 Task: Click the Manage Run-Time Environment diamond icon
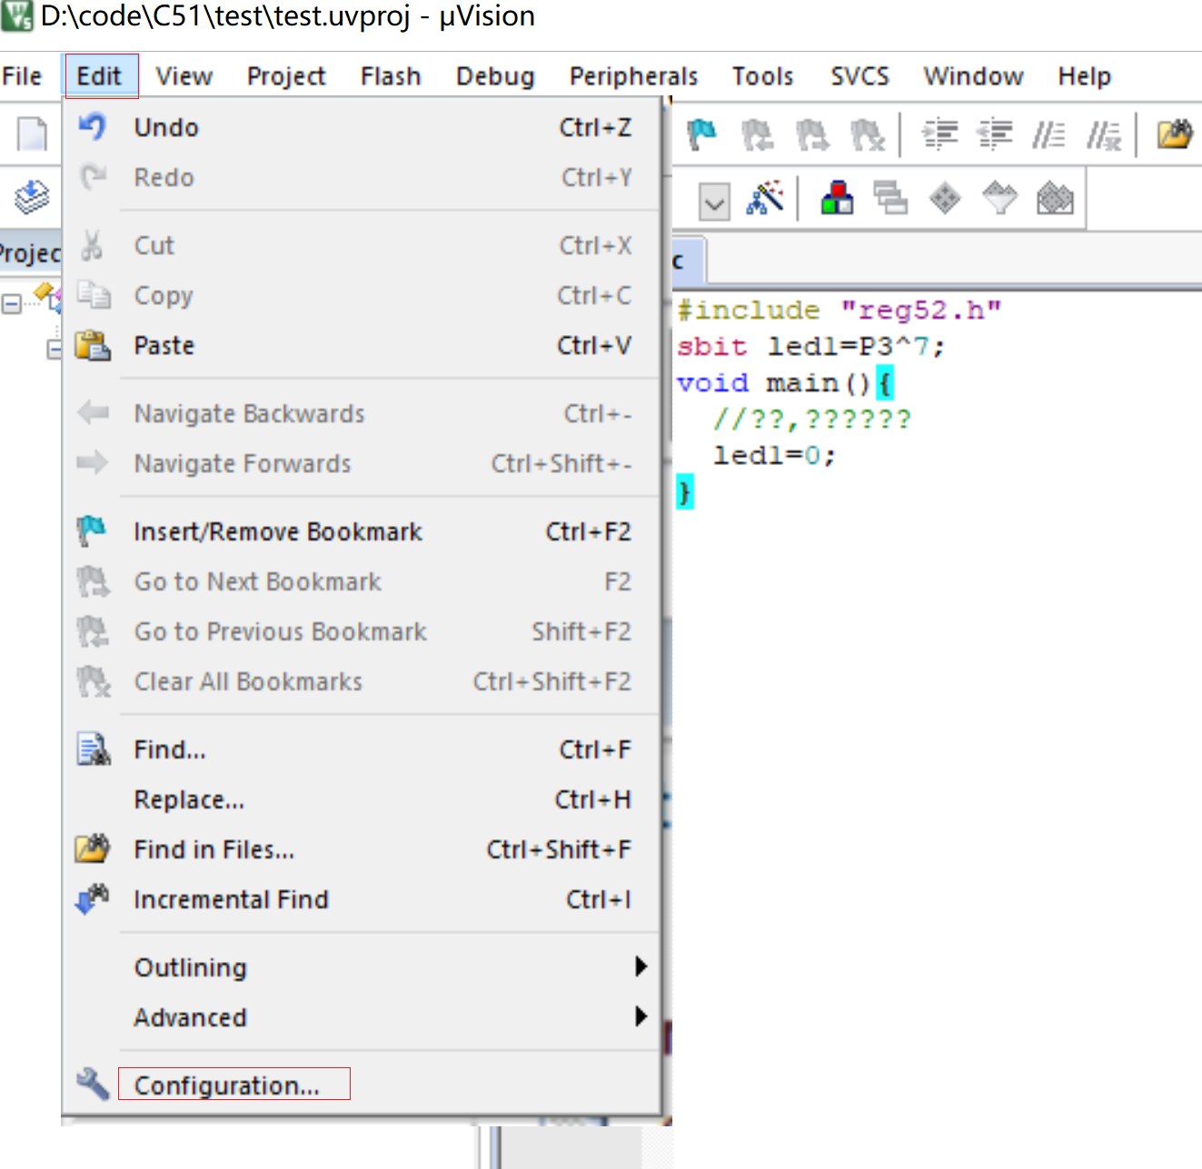point(945,198)
